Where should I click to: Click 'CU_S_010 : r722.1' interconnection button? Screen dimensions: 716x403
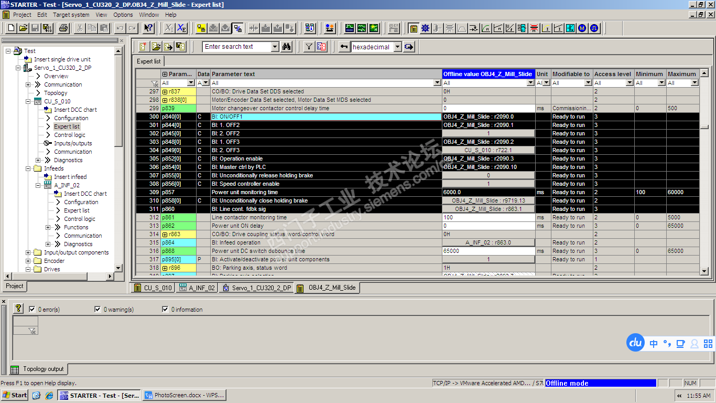489,150
